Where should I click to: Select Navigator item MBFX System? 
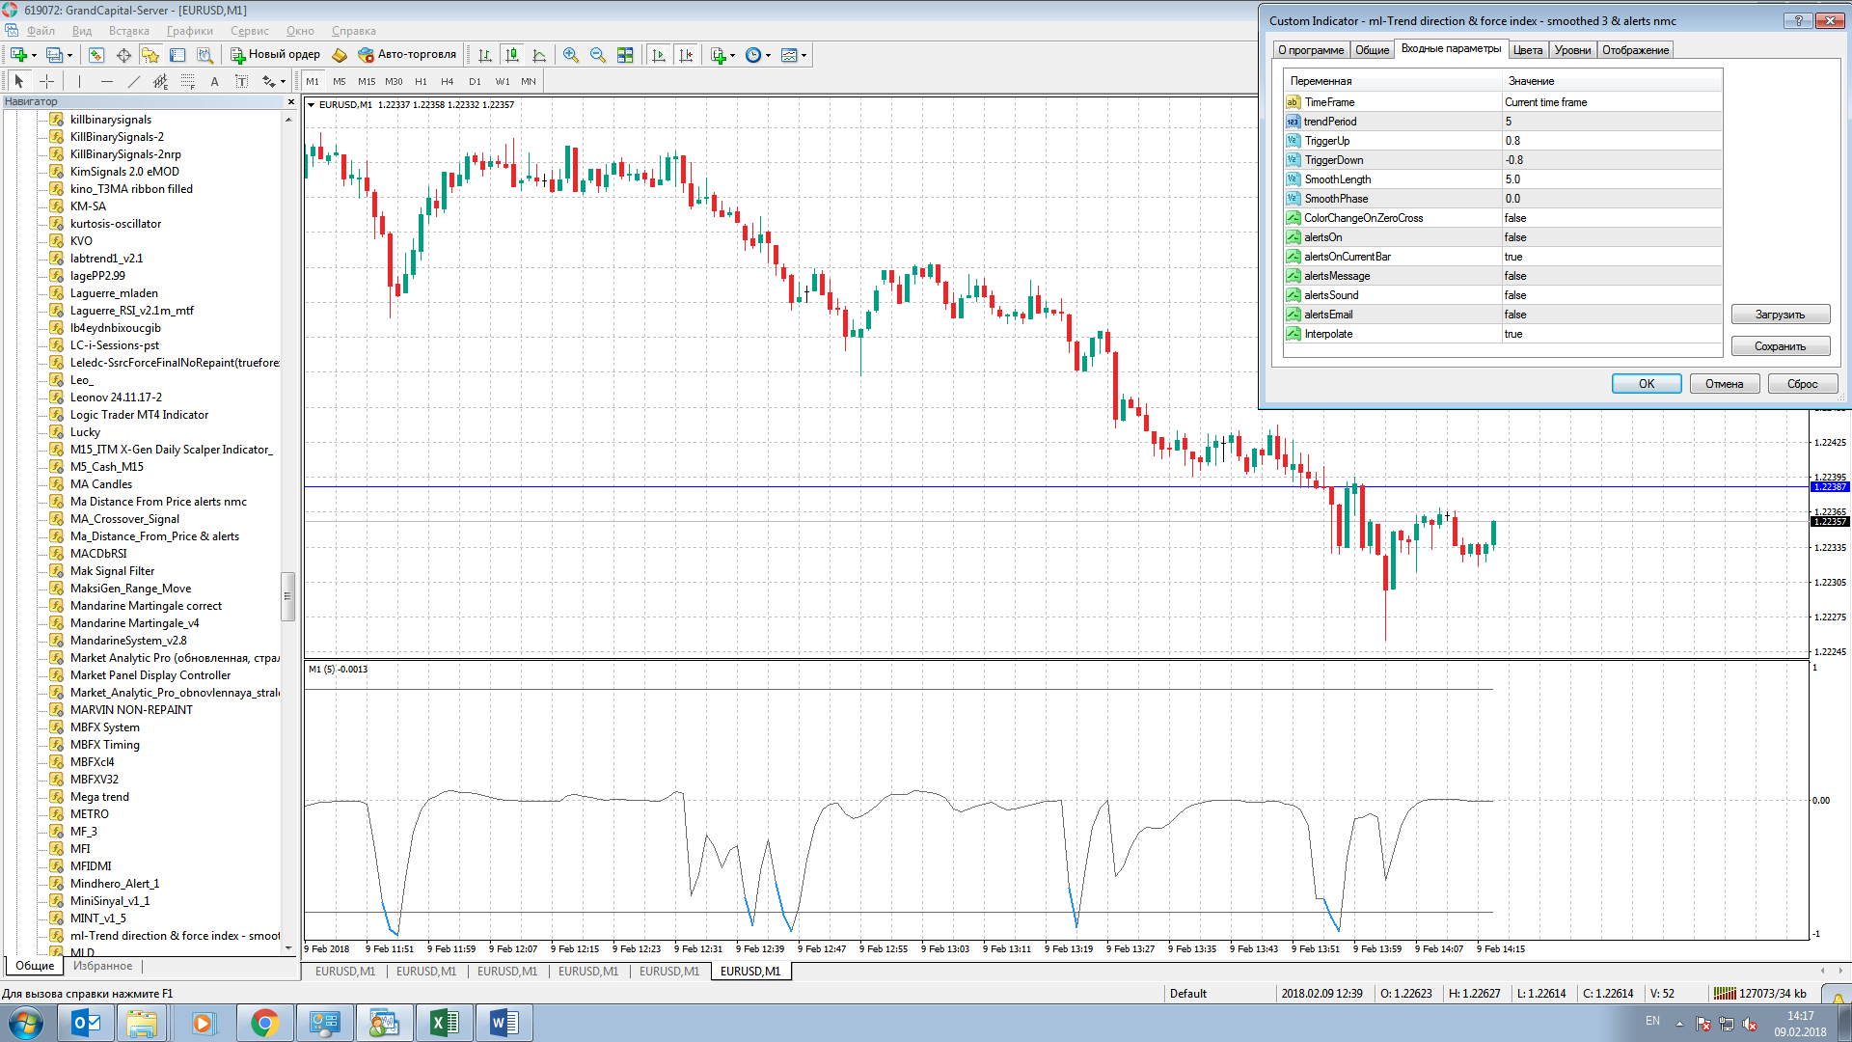pyautogui.click(x=104, y=727)
